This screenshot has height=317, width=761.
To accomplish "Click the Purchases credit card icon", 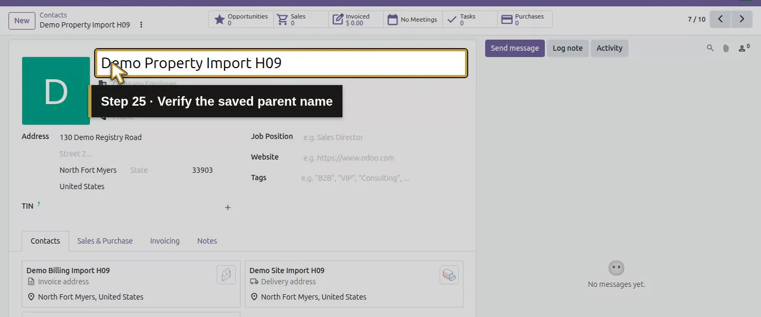I will click(x=507, y=20).
